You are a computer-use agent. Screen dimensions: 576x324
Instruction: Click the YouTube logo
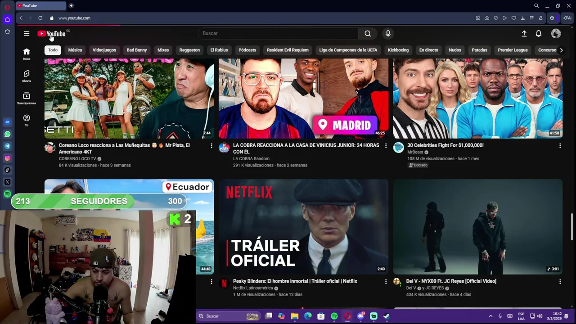coord(52,34)
